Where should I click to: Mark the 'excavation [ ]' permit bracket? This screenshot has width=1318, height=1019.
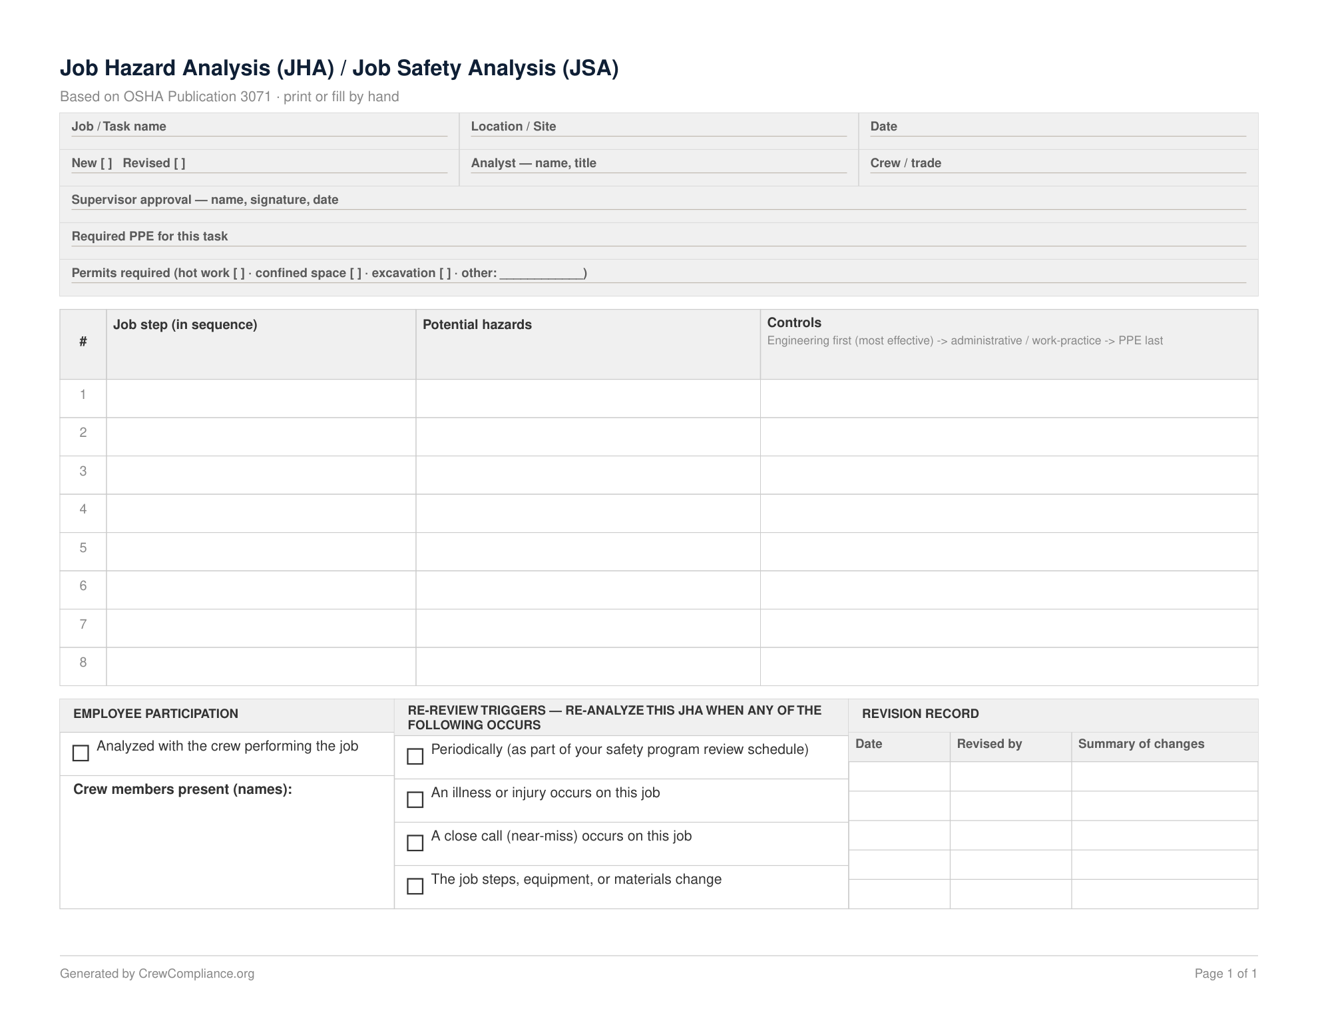pyautogui.click(x=445, y=273)
